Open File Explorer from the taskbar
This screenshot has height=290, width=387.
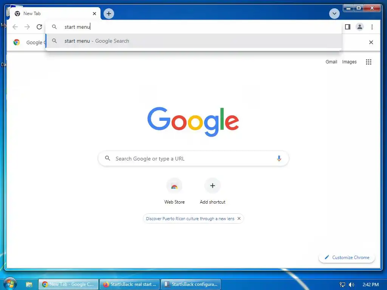[29, 284]
